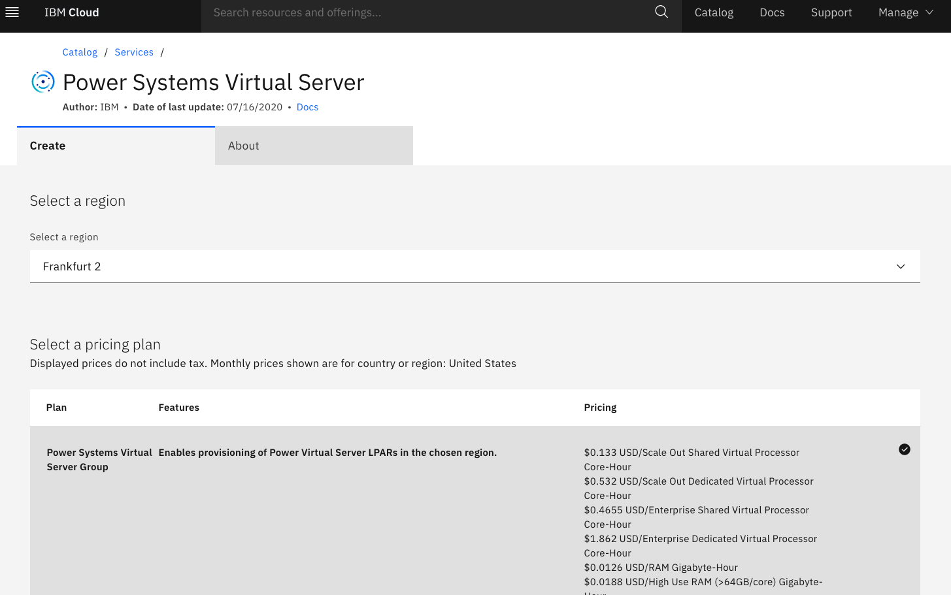Viewport: 951px width, 595px height.
Task: Click the 'Enables provisioning of Power Virtual Server' feature text
Action: 327,453
